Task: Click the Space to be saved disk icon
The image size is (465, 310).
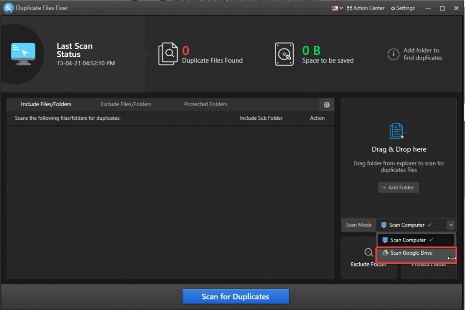Action: [284, 54]
